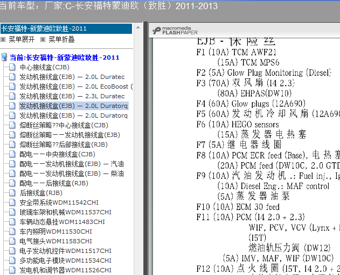Click document icon beside 多功能电子模块WDM11534CHI
This screenshot has width=340, height=275.
click(12, 260)
